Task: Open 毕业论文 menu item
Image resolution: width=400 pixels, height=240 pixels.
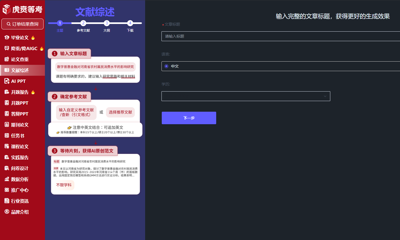Action: (23, 38)
